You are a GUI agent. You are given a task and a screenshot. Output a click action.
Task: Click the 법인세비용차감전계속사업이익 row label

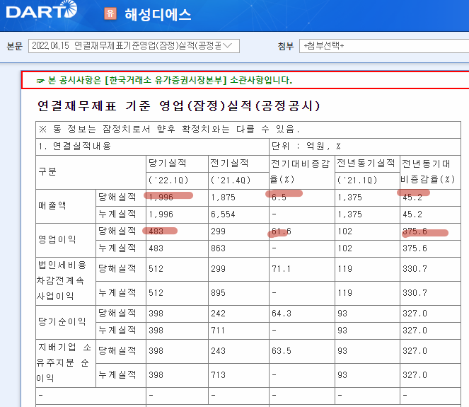(62, 281)
